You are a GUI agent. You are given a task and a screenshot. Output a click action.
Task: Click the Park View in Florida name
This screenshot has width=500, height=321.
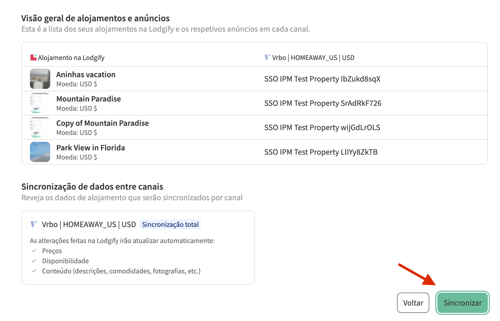[91, 148]
